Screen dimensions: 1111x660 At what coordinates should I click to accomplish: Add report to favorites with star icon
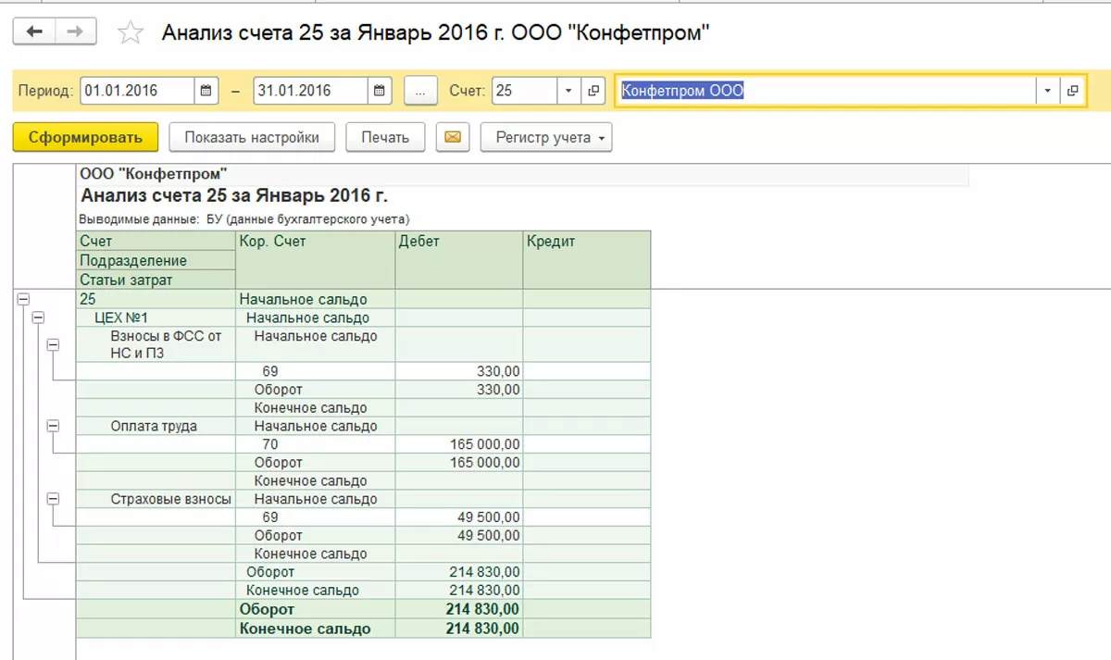[x=131, y=33]
